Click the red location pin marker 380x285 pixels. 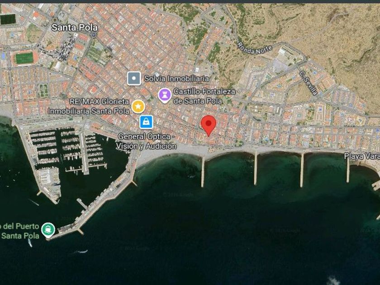209,126
